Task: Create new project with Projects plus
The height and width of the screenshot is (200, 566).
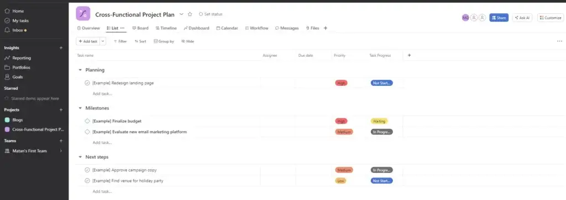Action: pos(61,110)
